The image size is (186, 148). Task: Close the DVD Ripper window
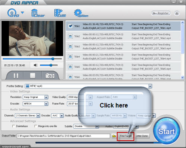pyautogui.click(x=181, y=2)
